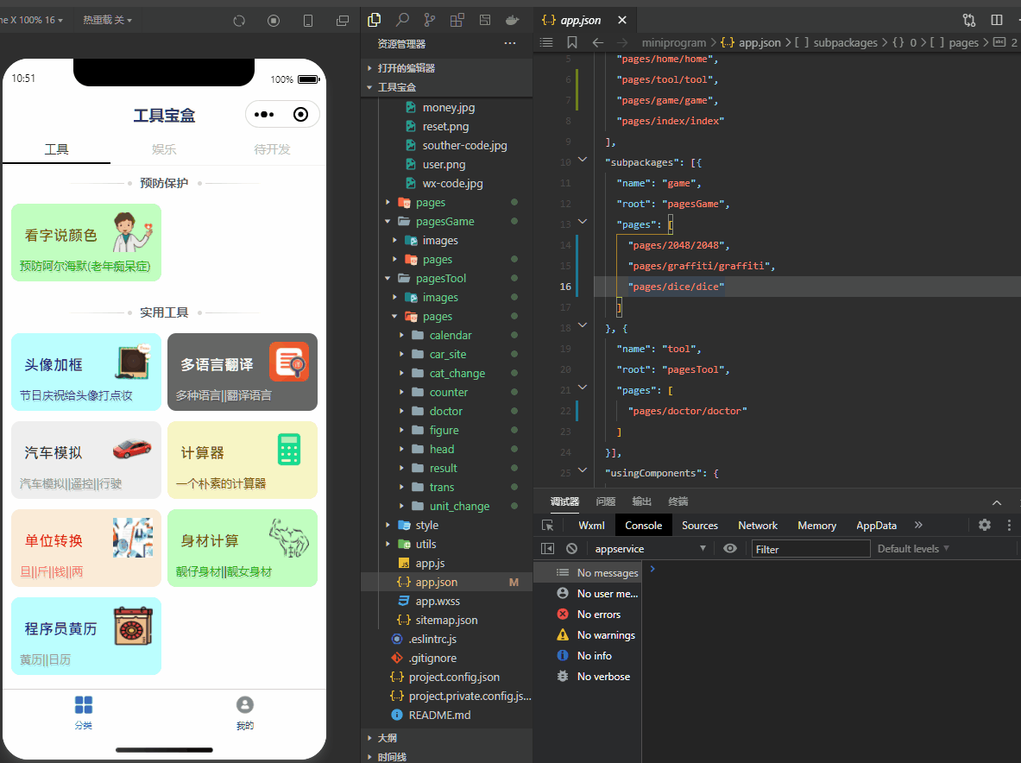Select the element inspector icon in the debugger
Viewport: 1021px width, 763px height.
point(548,525)
